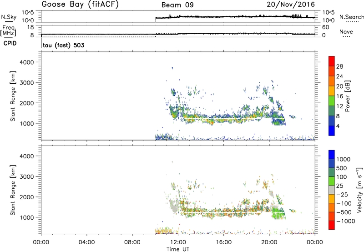Click the '3000' tick in the velocity panel
The height and width of the screenshot is (252, 364).
coord(27,176)
